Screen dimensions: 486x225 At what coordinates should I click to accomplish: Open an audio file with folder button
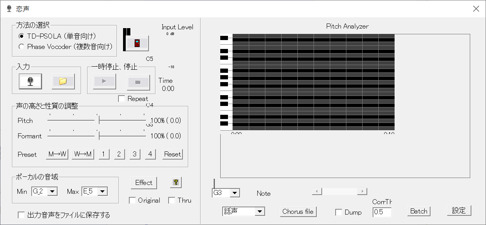coord(63,81)
